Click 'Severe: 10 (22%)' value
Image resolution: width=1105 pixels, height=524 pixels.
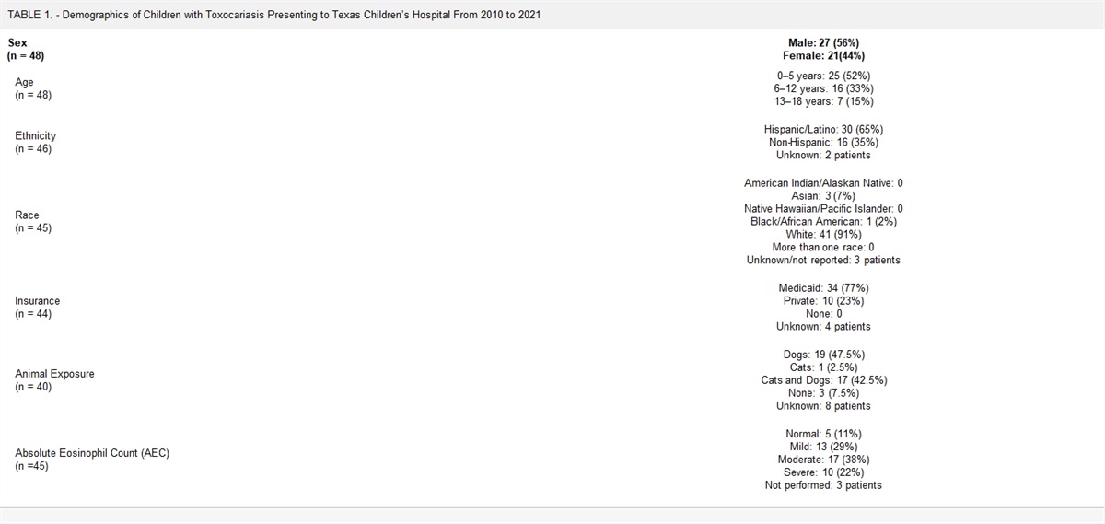pos(822,472)
